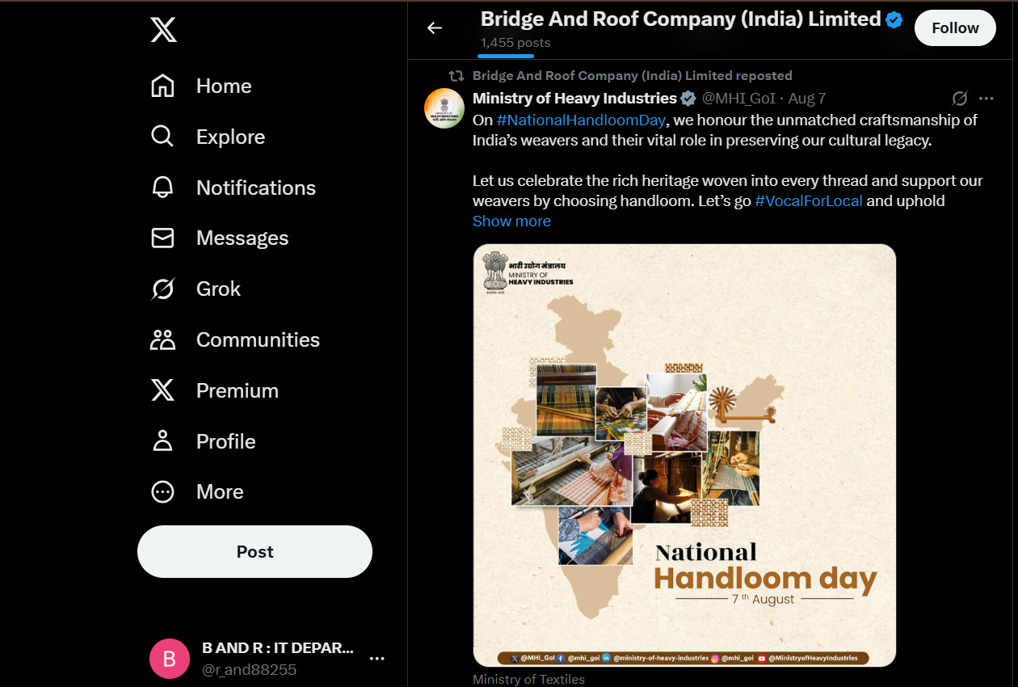Open account options three-dots menu

pyautogui.click(x=376, y=659)
